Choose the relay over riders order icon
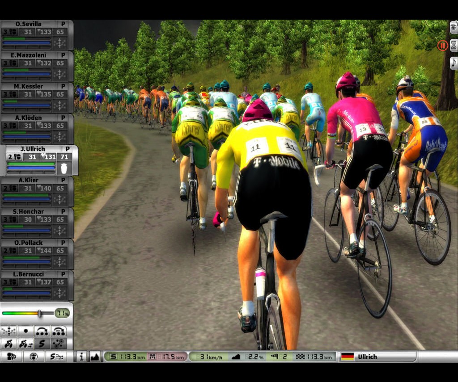Screen dimensions: 458x382 click(42, 332)
